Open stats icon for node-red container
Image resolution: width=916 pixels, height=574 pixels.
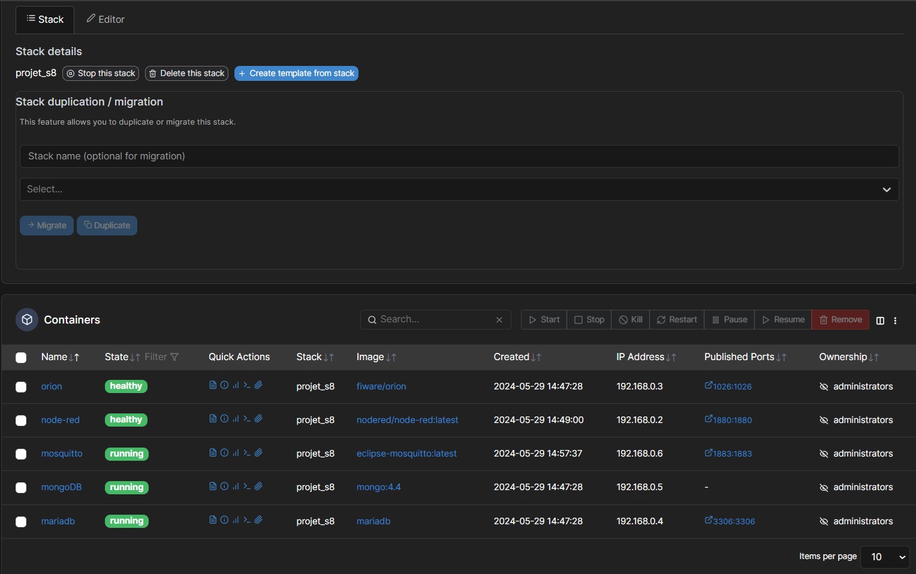tap(236, 419)
